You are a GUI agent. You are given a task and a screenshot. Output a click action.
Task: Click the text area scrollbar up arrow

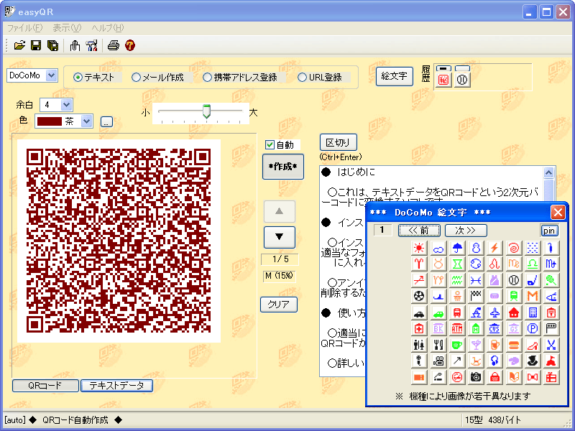(548, 172)
